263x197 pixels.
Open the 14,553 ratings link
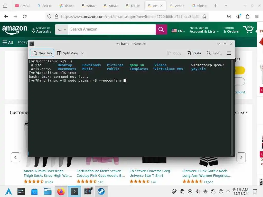[x=209, y=182]
